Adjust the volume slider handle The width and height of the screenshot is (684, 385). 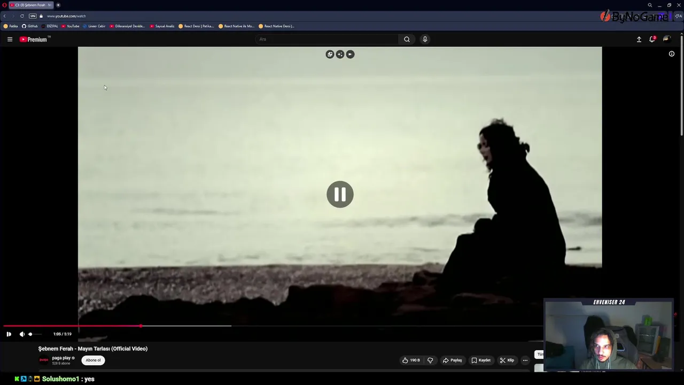pyautogui.click(x=30, y=334)
